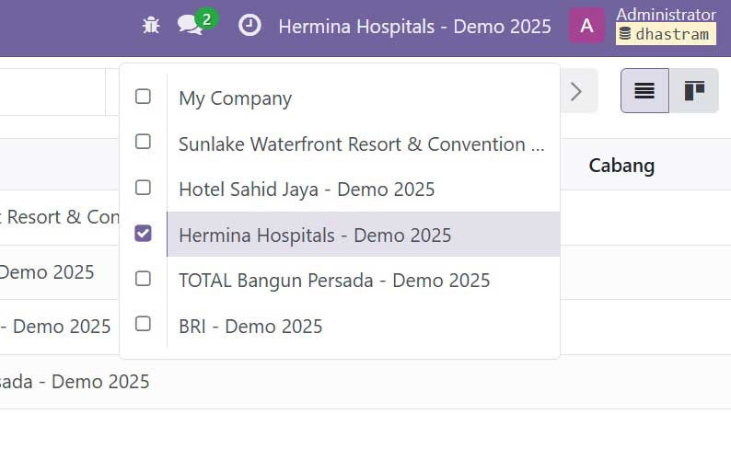Click the dhastram database label
The width and height of the screenshot is (731, 460).
click(x=666, y=34)
